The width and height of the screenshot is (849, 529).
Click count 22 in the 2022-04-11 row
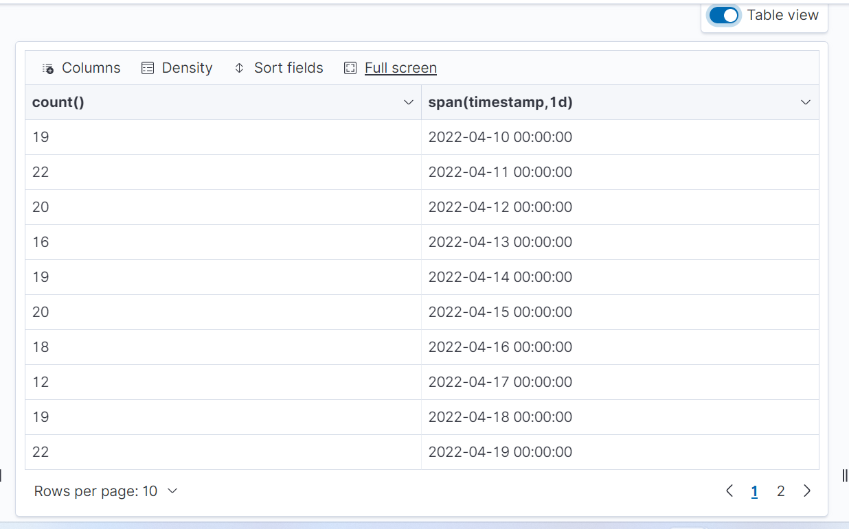click(x=223, y=172)
